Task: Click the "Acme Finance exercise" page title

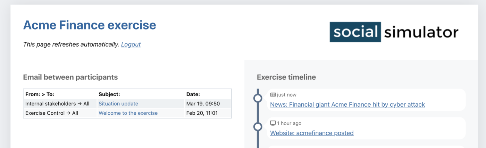Action: click(x=90, y=25)
